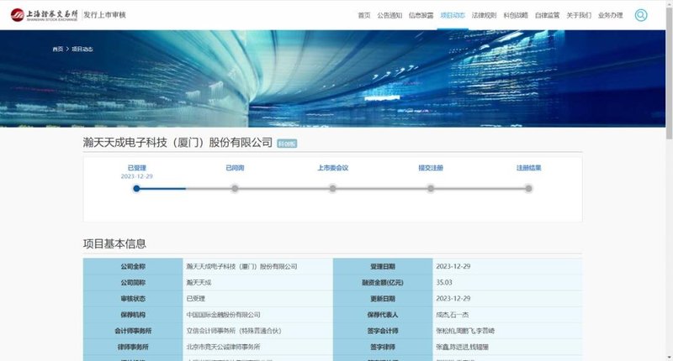
Task: Click the 更新日期 date value
Action: (x=453, y=299)
